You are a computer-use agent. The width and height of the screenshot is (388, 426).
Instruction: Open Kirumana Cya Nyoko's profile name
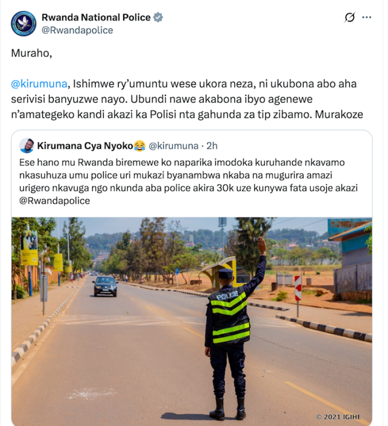85,146
